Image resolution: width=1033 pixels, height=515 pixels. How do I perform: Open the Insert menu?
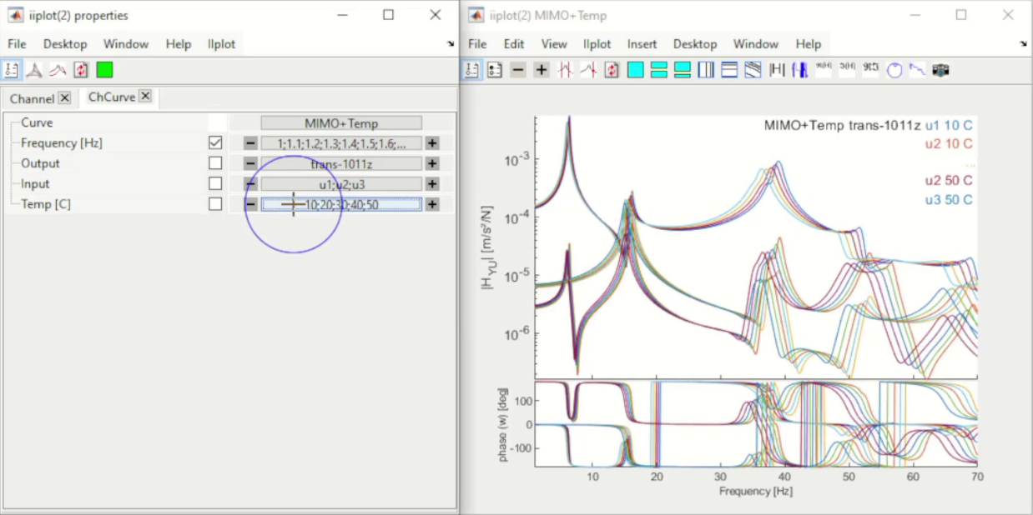pyautogui.click(x=642, y=43)
